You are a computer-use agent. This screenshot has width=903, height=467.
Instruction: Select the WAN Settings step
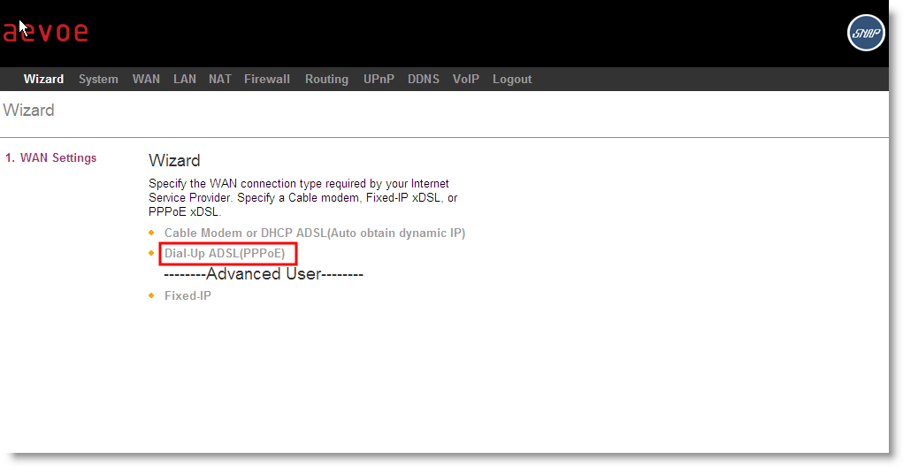pyautogui.click(x=51, y=157)
